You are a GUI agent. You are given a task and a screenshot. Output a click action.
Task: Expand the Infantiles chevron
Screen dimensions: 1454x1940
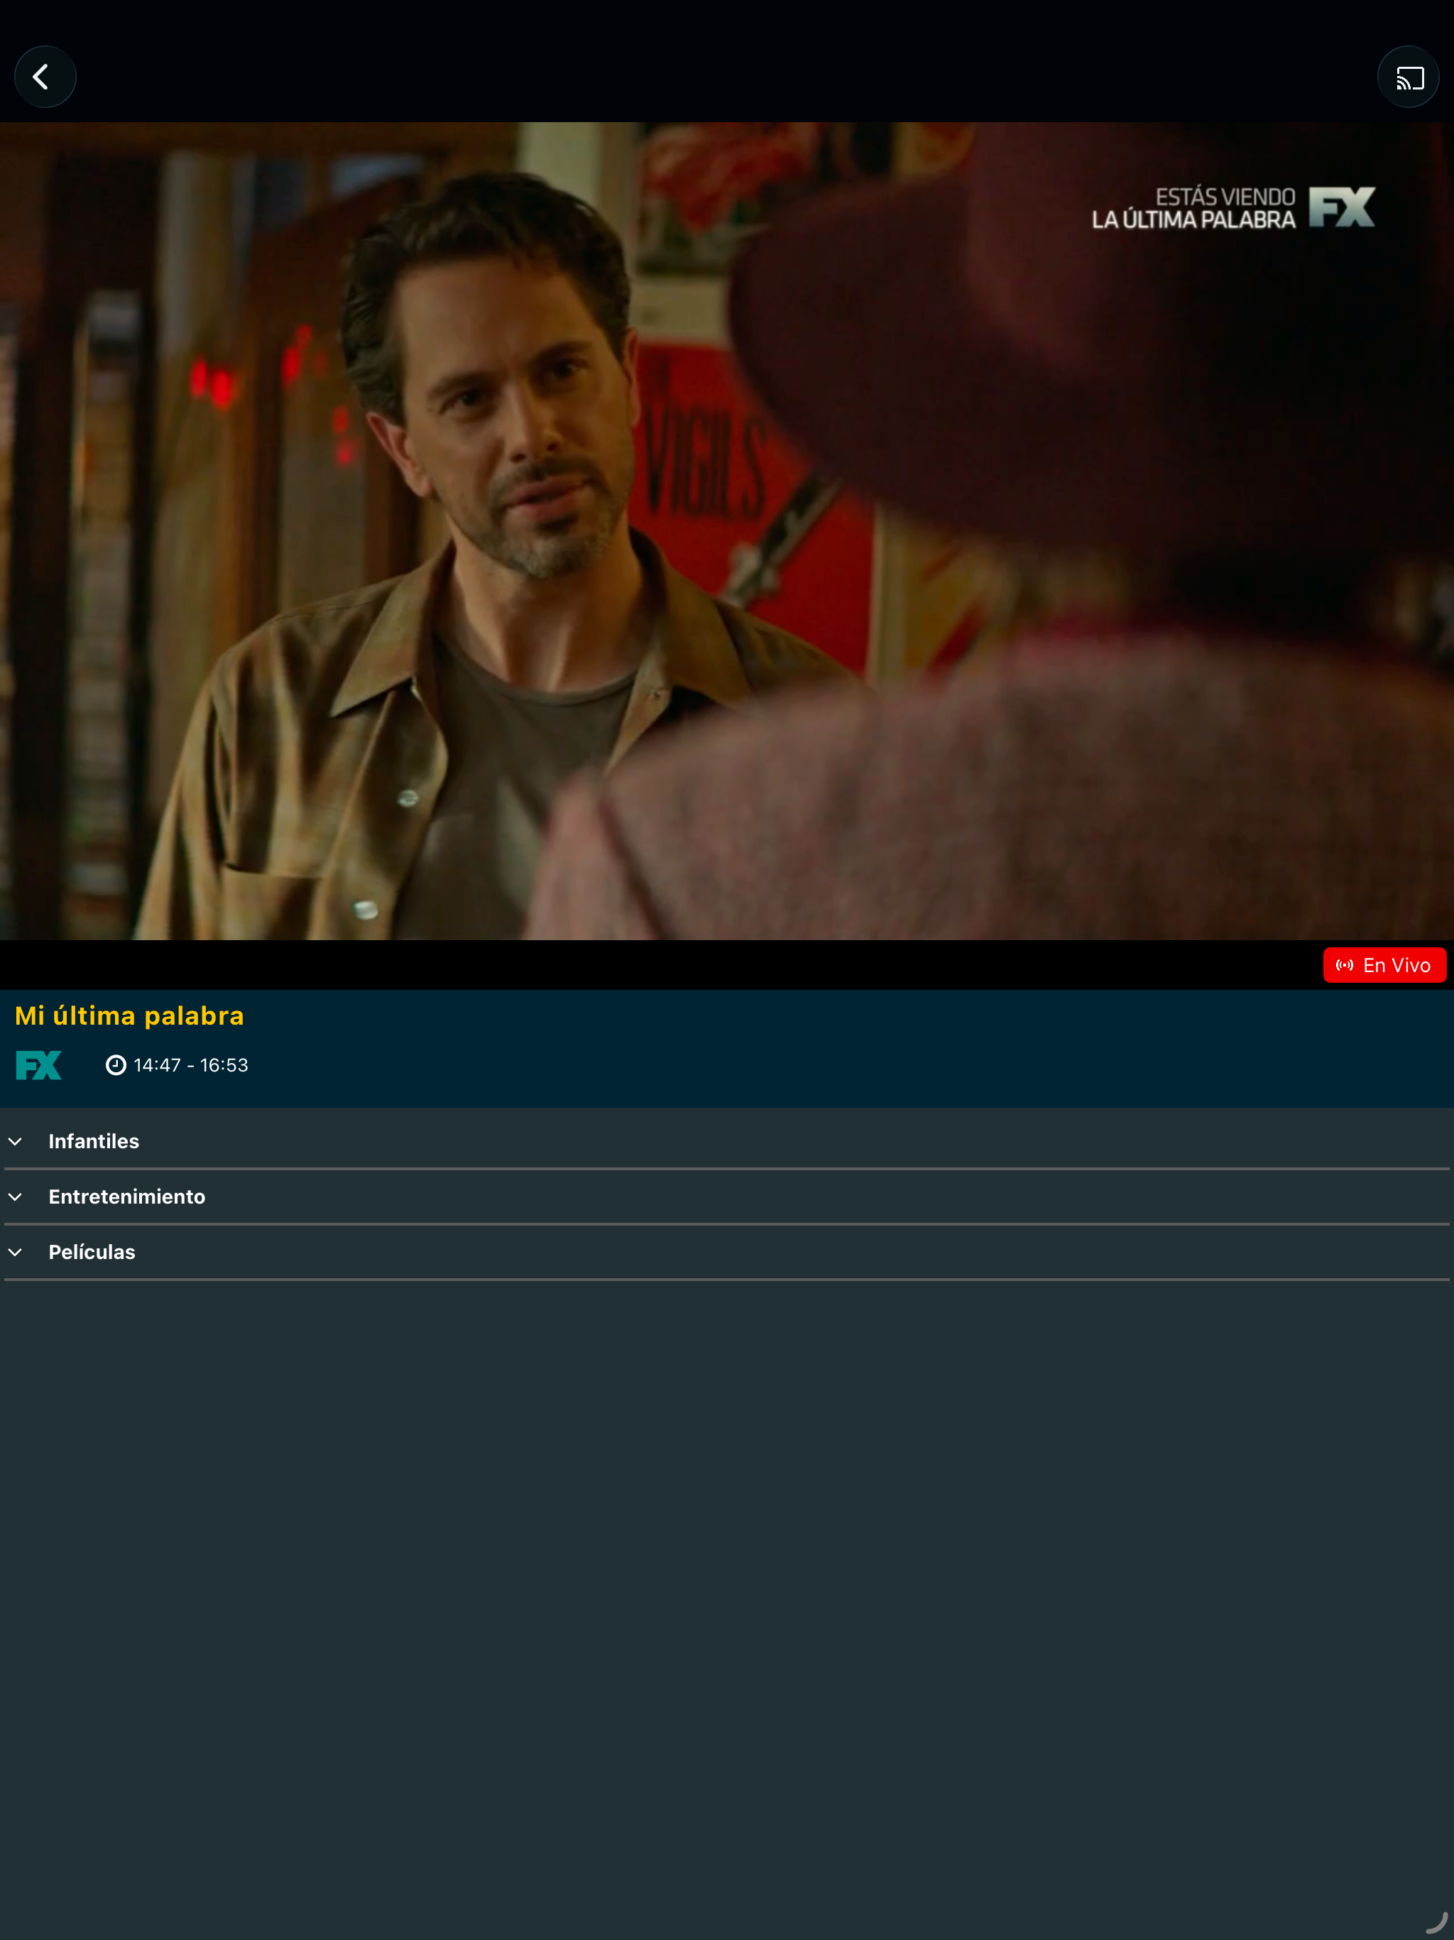[x=16, y=1141]
